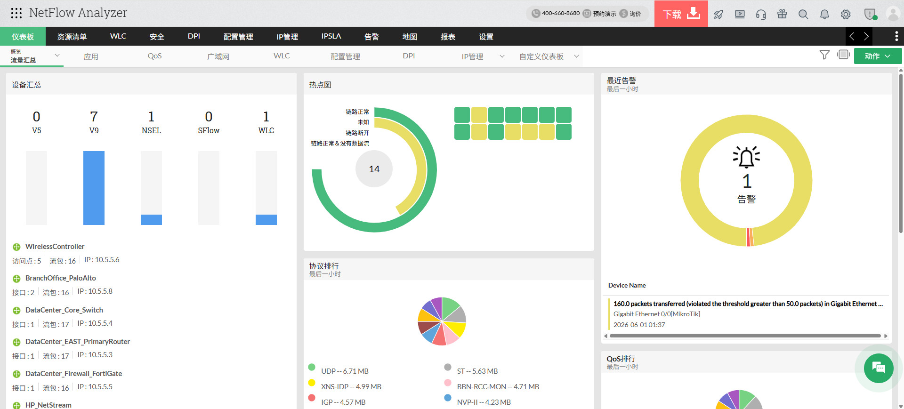Expand the BranchOffice_PaloAlto device row
The height and width of the screenshot is (409, 904).
16,279
